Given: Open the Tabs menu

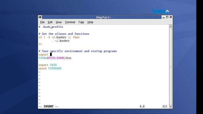Looking at the screenshot, I should tap(81, 22).
